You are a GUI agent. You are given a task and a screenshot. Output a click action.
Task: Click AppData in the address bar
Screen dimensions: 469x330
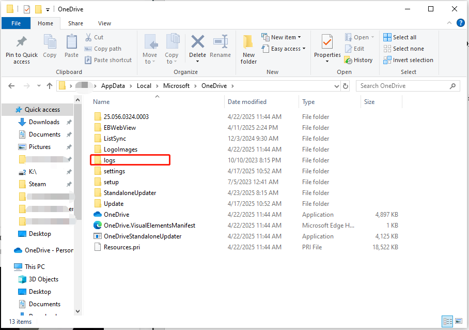point(113,86)
